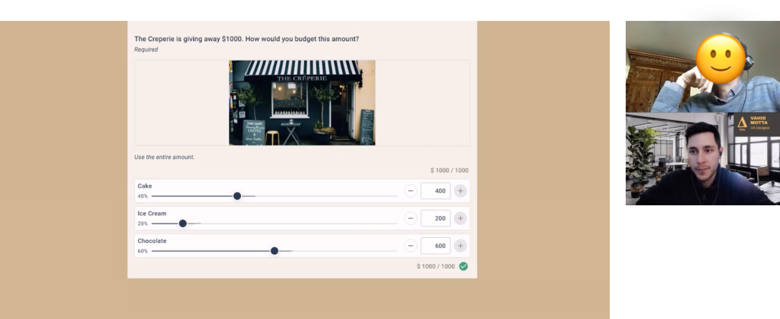Decrease the Chocolate amount with minus button
The height and width of the screenshot is (319, 780).
coord(411,246)
